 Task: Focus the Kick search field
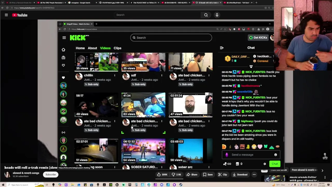pyautogui.click(x=171, y=38)
